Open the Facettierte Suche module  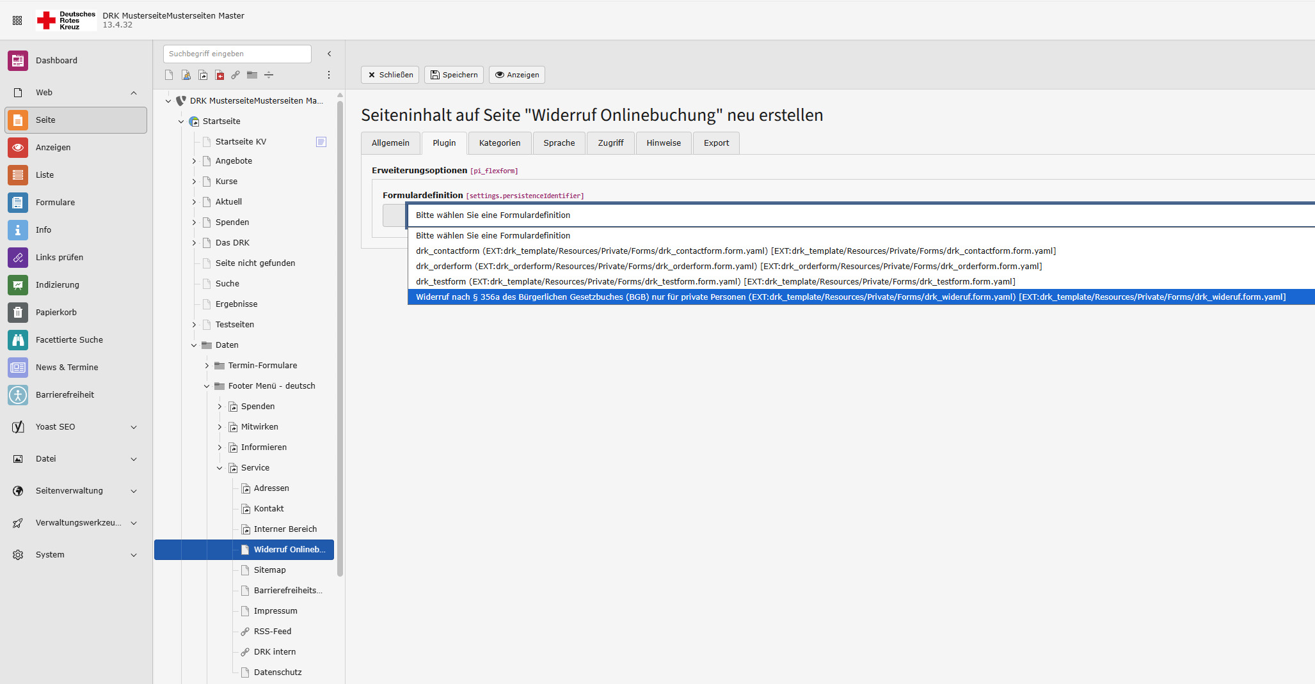point(76,340)
